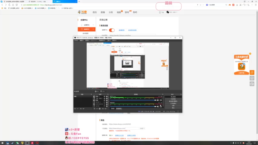Screen dimensions: 258x145
Task: Adjust second mixer track volume slider
Action: (133, 106)
